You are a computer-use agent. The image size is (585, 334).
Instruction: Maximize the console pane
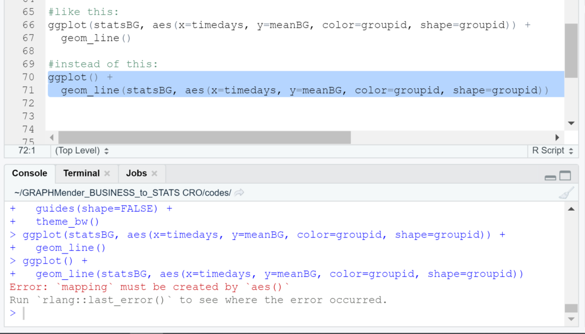pos(565,176)
